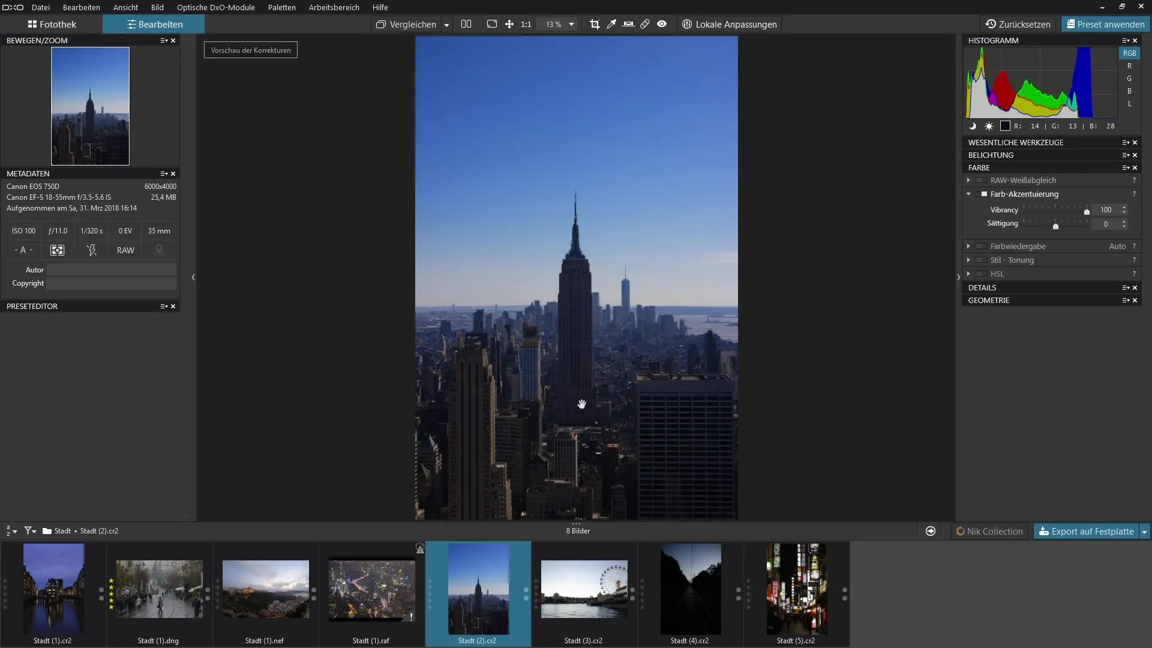
Task: Click help question mark for HSL
Action: click(x=1134, y=274)
